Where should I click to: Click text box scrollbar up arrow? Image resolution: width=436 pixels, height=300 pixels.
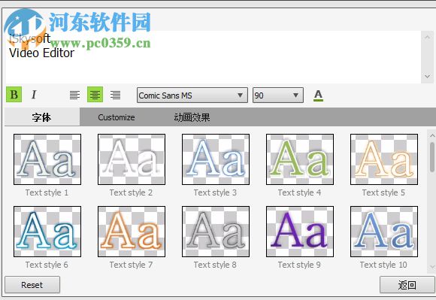[x=428, y=38]
